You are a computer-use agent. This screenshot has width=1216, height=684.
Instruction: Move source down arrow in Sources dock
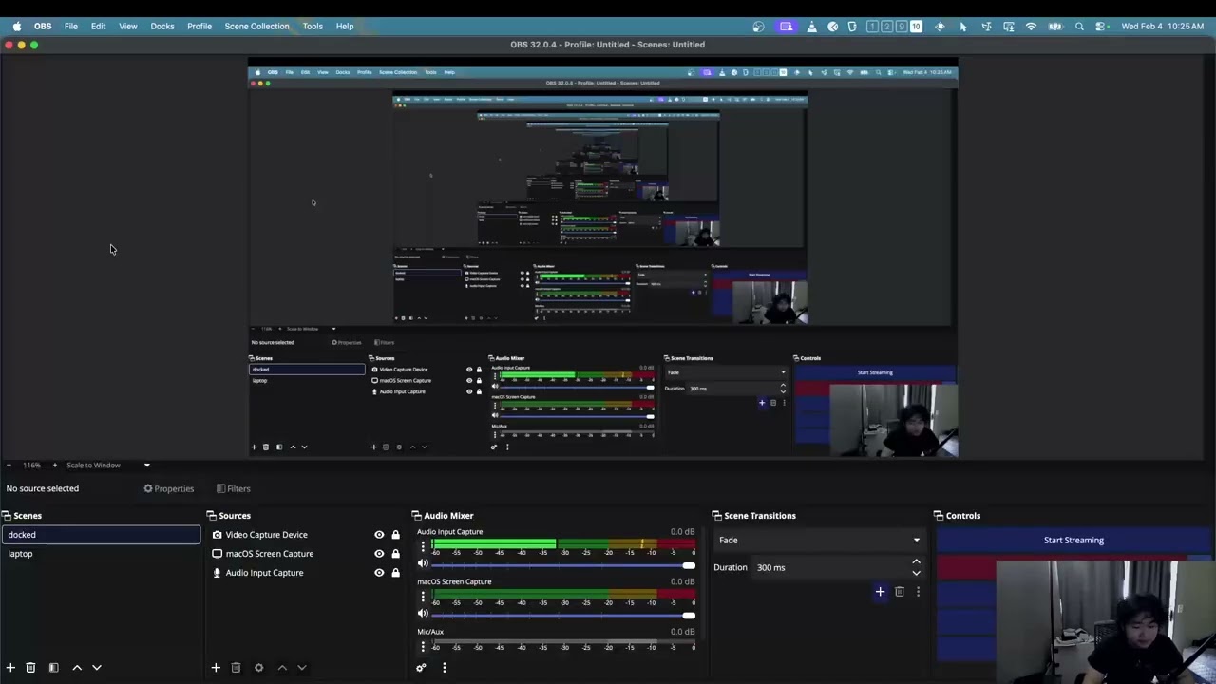coord(301,668)
